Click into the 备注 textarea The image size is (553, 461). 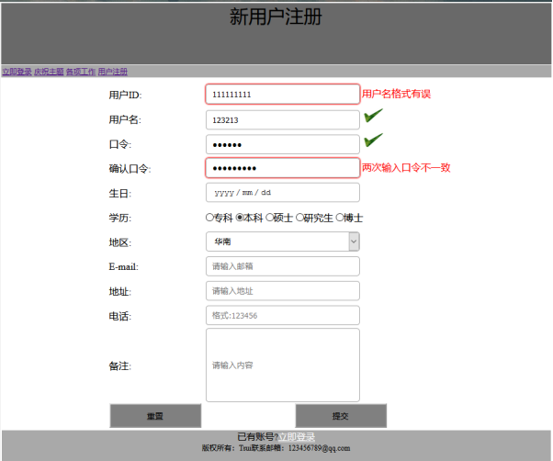(283, 365)
